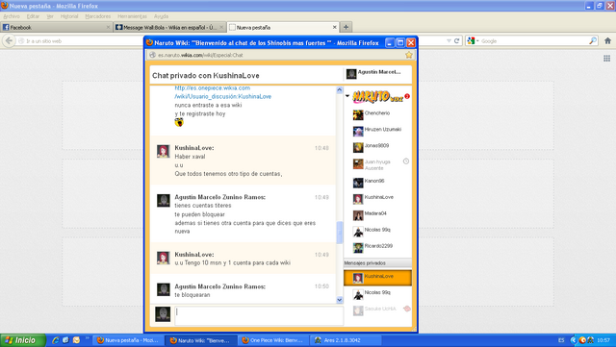Screen dimensions: 616x347
Task: Open Kanon96's avatar in user list
Action: [x=358, y=183]
